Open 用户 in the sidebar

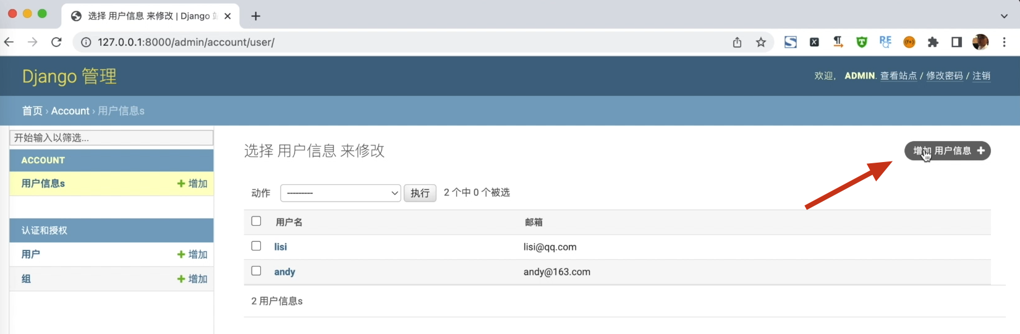click(30, 254)
